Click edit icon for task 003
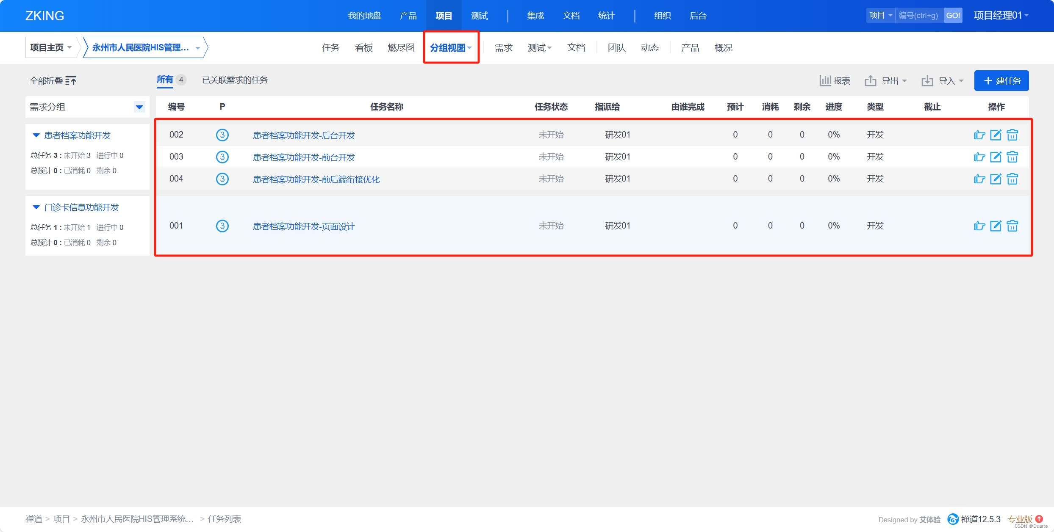 click(x=996, y=157)
